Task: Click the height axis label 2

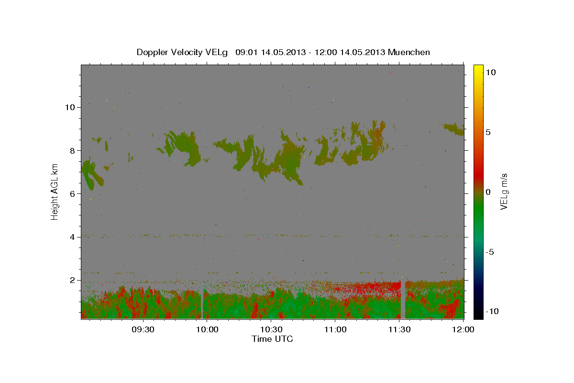Action: pyautogui.click(x=73, y=280)
